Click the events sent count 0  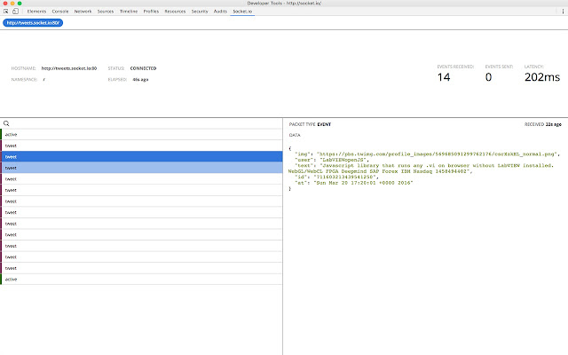488,77
